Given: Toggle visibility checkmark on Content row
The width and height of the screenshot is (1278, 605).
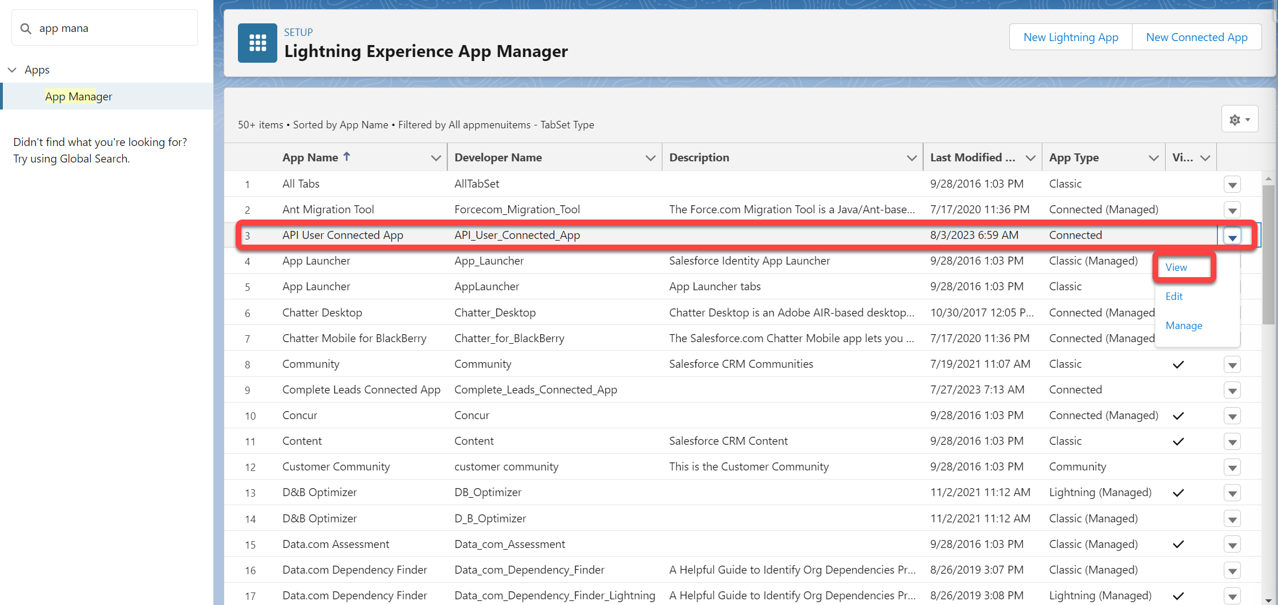Looking at the screenshot, I should point(1178,441).
